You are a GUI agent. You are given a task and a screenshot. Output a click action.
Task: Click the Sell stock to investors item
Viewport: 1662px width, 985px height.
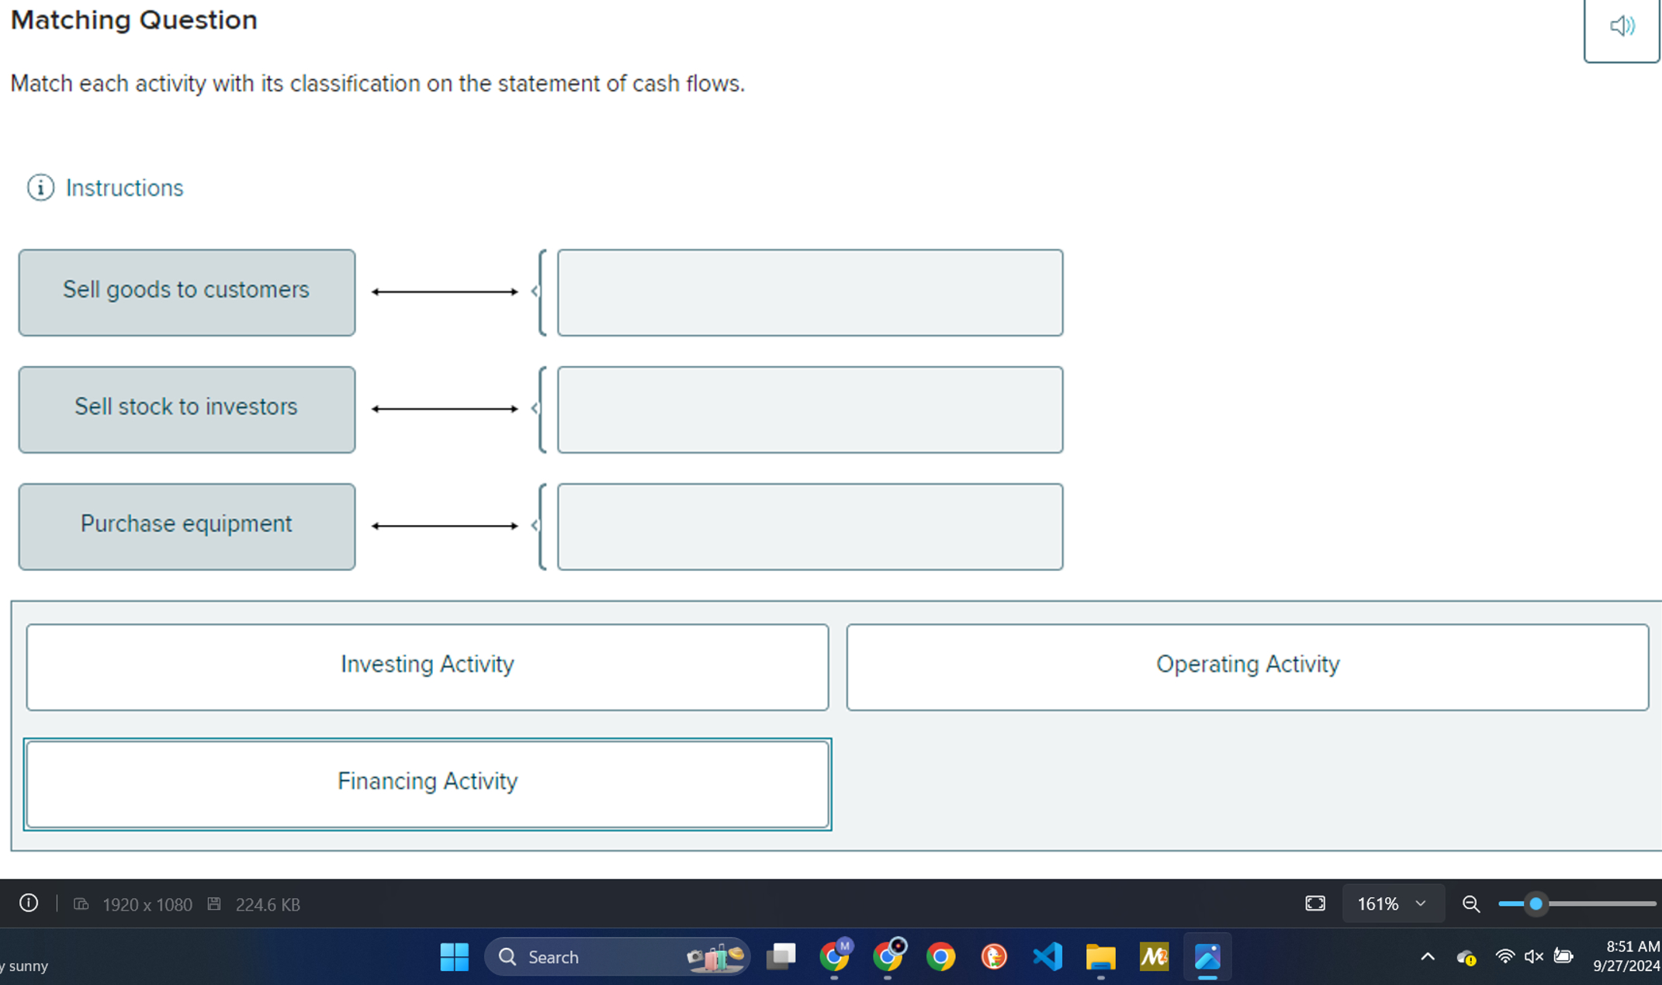186,409
